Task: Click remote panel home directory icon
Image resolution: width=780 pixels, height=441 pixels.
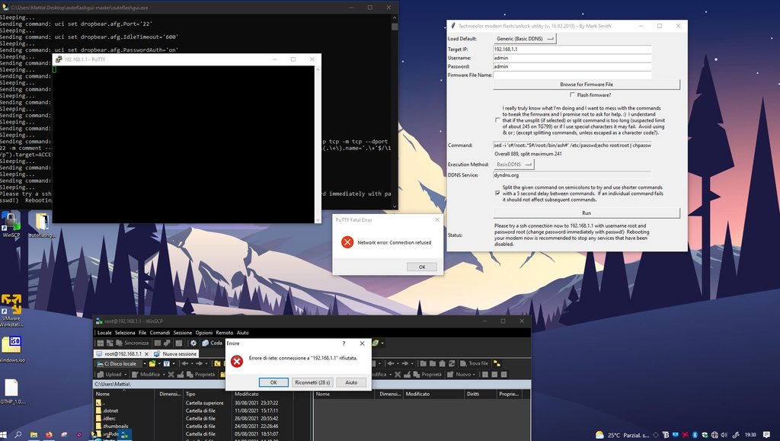Action: click(x=443, y=363)
